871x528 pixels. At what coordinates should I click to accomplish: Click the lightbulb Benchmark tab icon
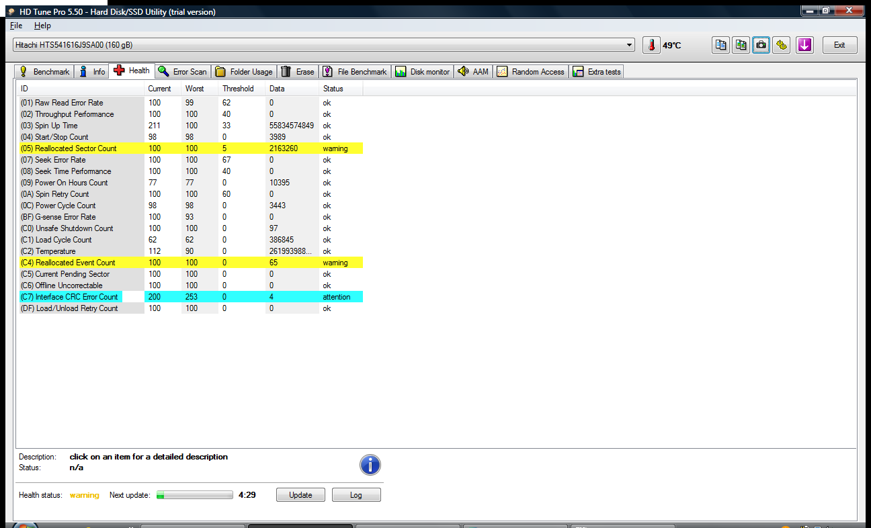tap(24, 71)
